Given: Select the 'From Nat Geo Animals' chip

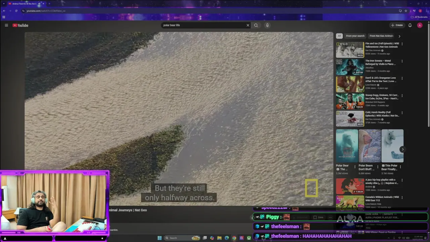Looking at the screenshot, I should [381, 36].
